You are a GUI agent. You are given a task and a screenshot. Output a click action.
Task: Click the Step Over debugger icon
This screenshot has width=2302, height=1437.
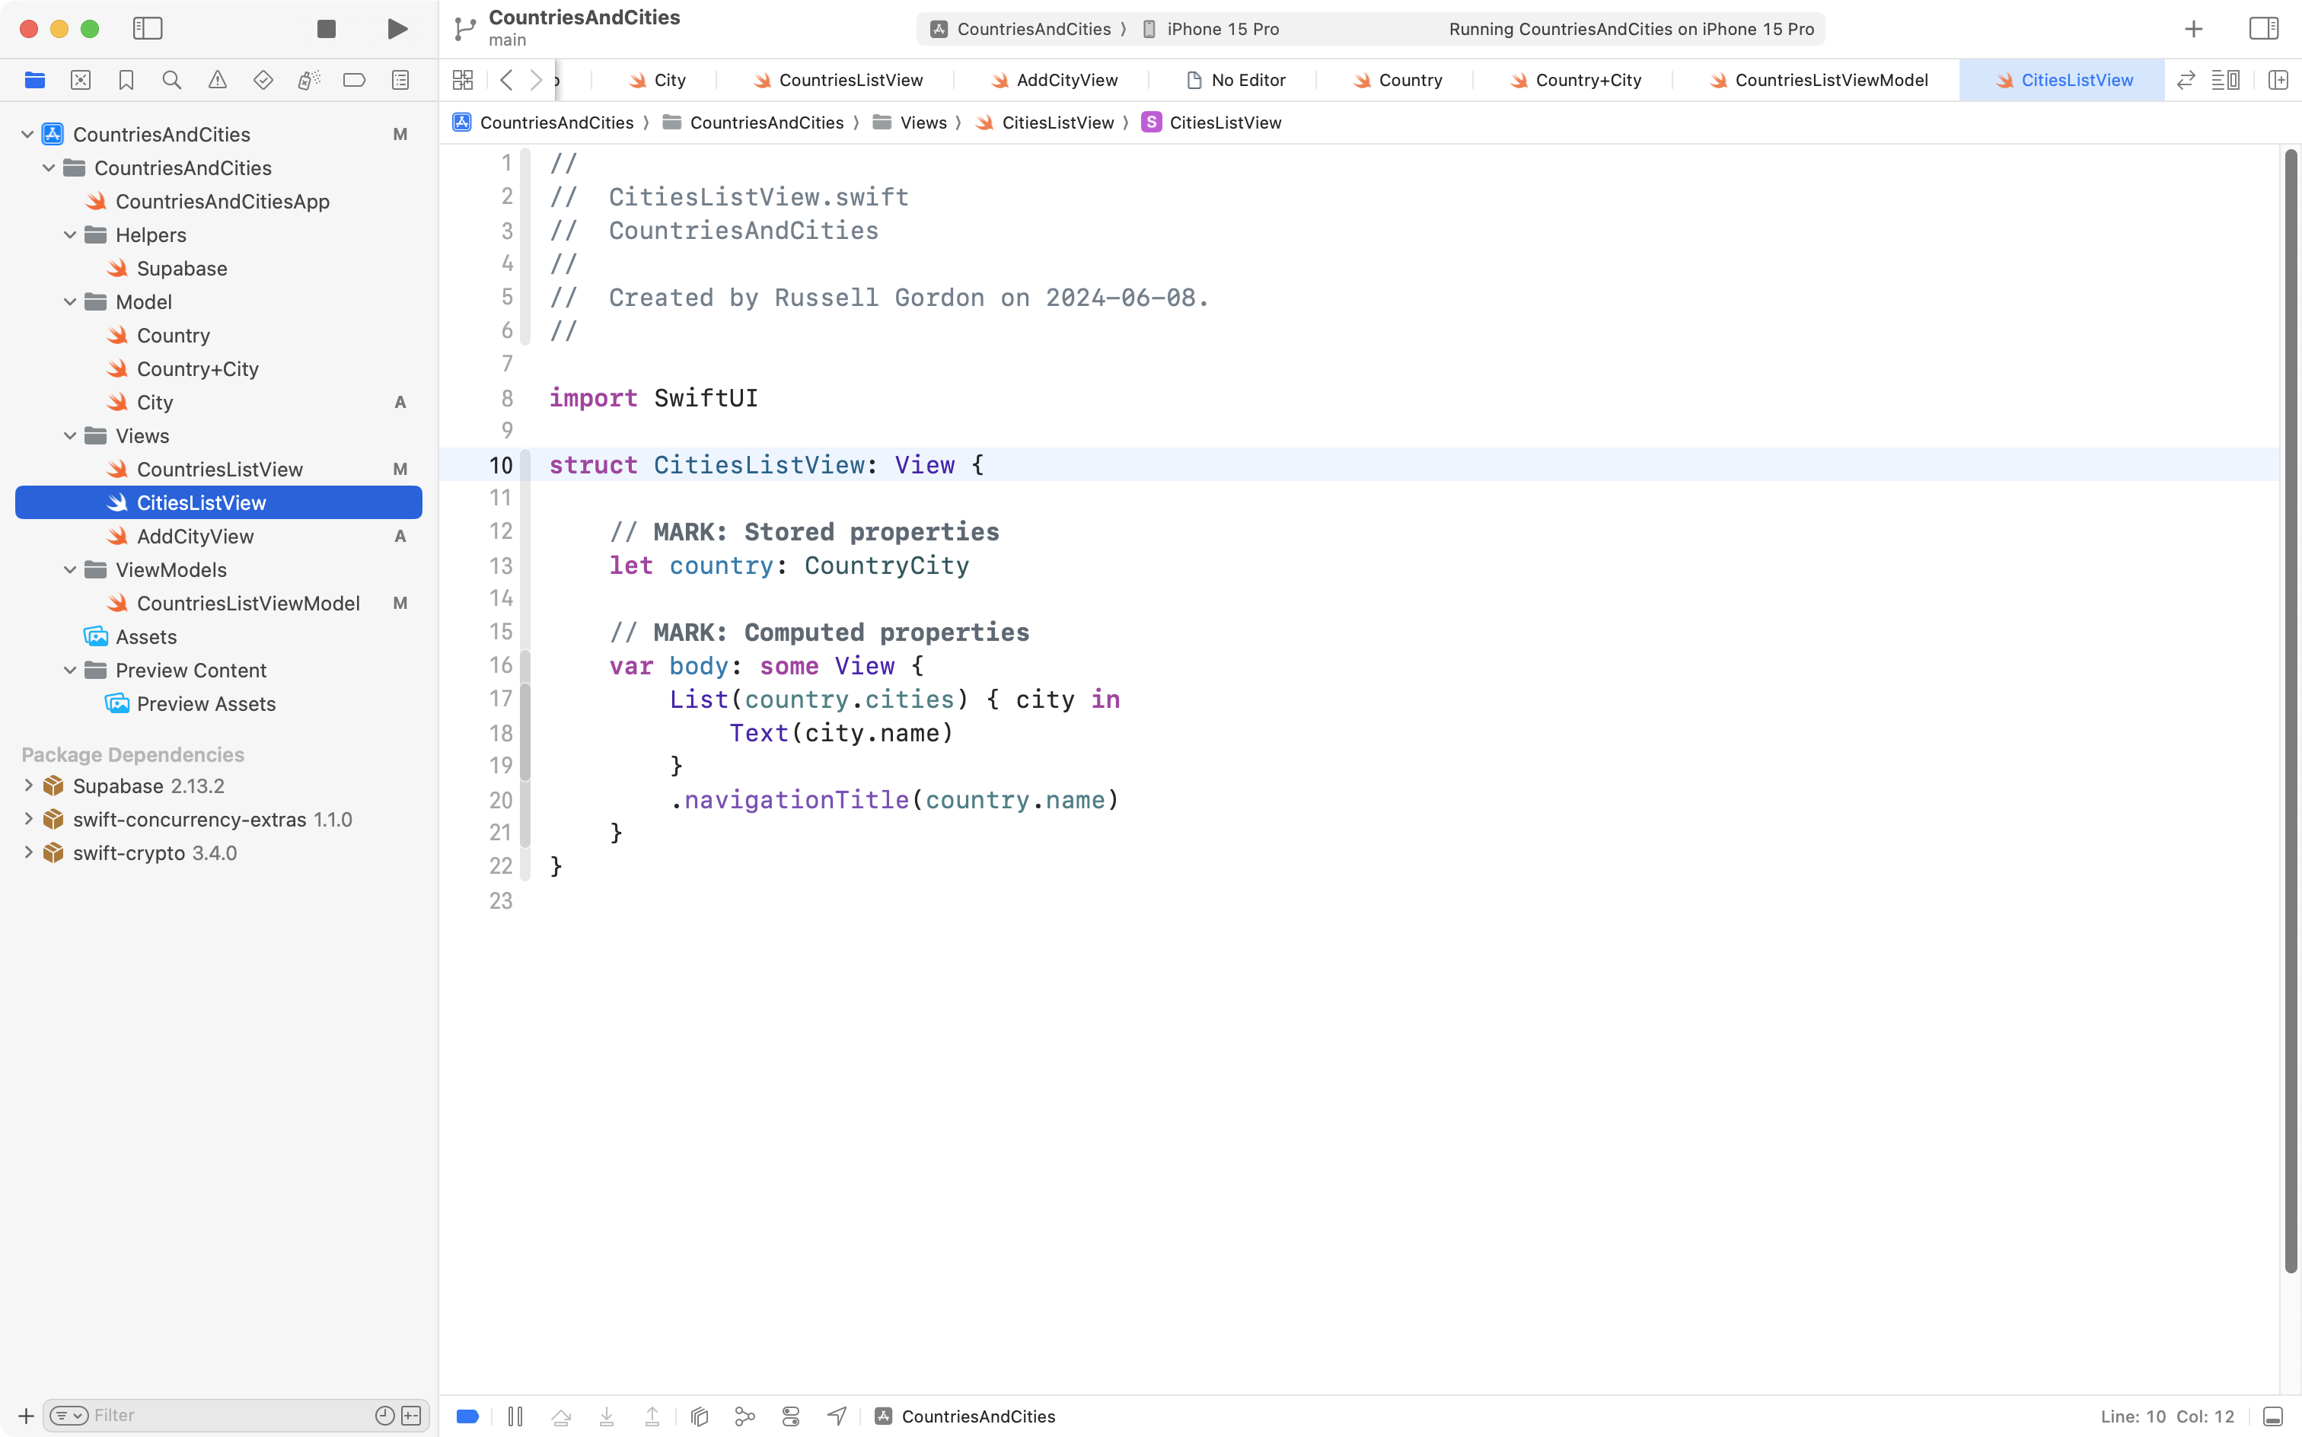point(562,1416)
